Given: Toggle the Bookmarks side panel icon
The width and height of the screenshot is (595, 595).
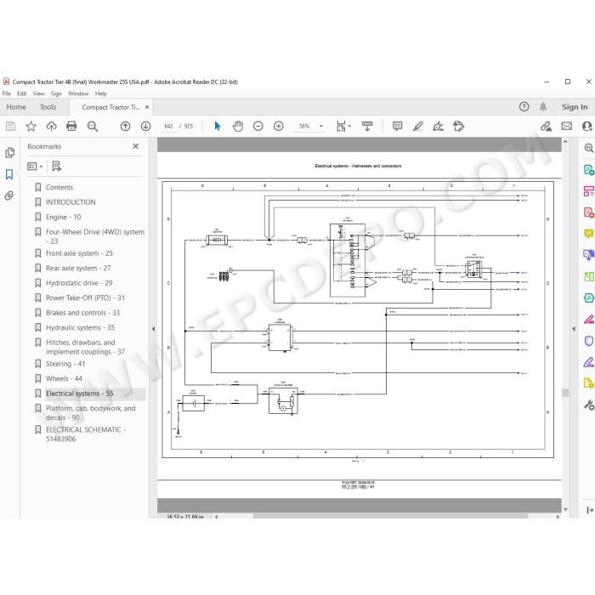Looking at the screenshot, I should (x=9, y=174).
